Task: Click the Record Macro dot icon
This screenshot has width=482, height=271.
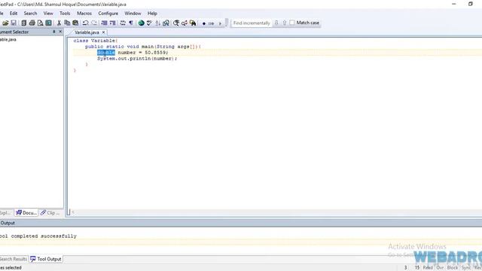Action: 204,23
